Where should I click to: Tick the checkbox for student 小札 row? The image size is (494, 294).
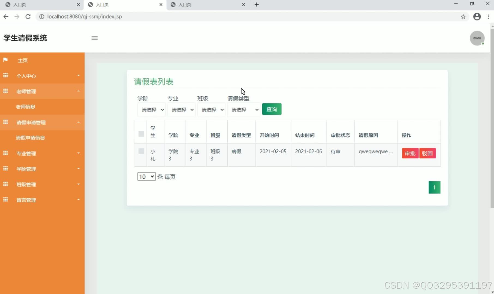[141, 151]
